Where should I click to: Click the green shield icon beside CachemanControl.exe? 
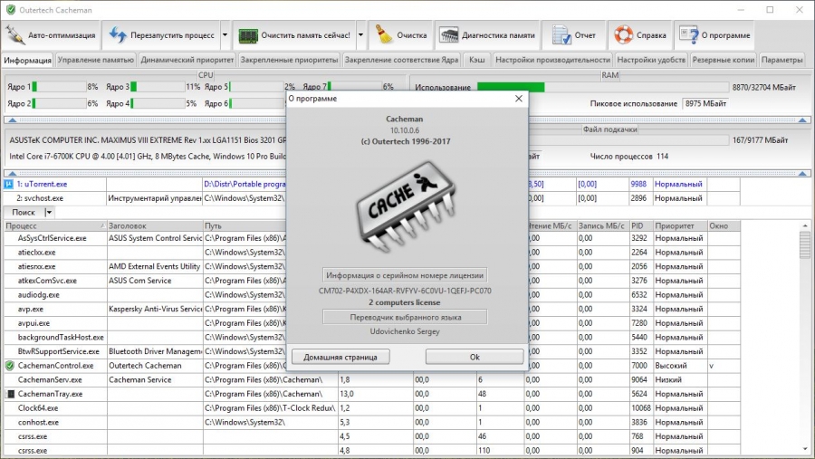[9, 366]
